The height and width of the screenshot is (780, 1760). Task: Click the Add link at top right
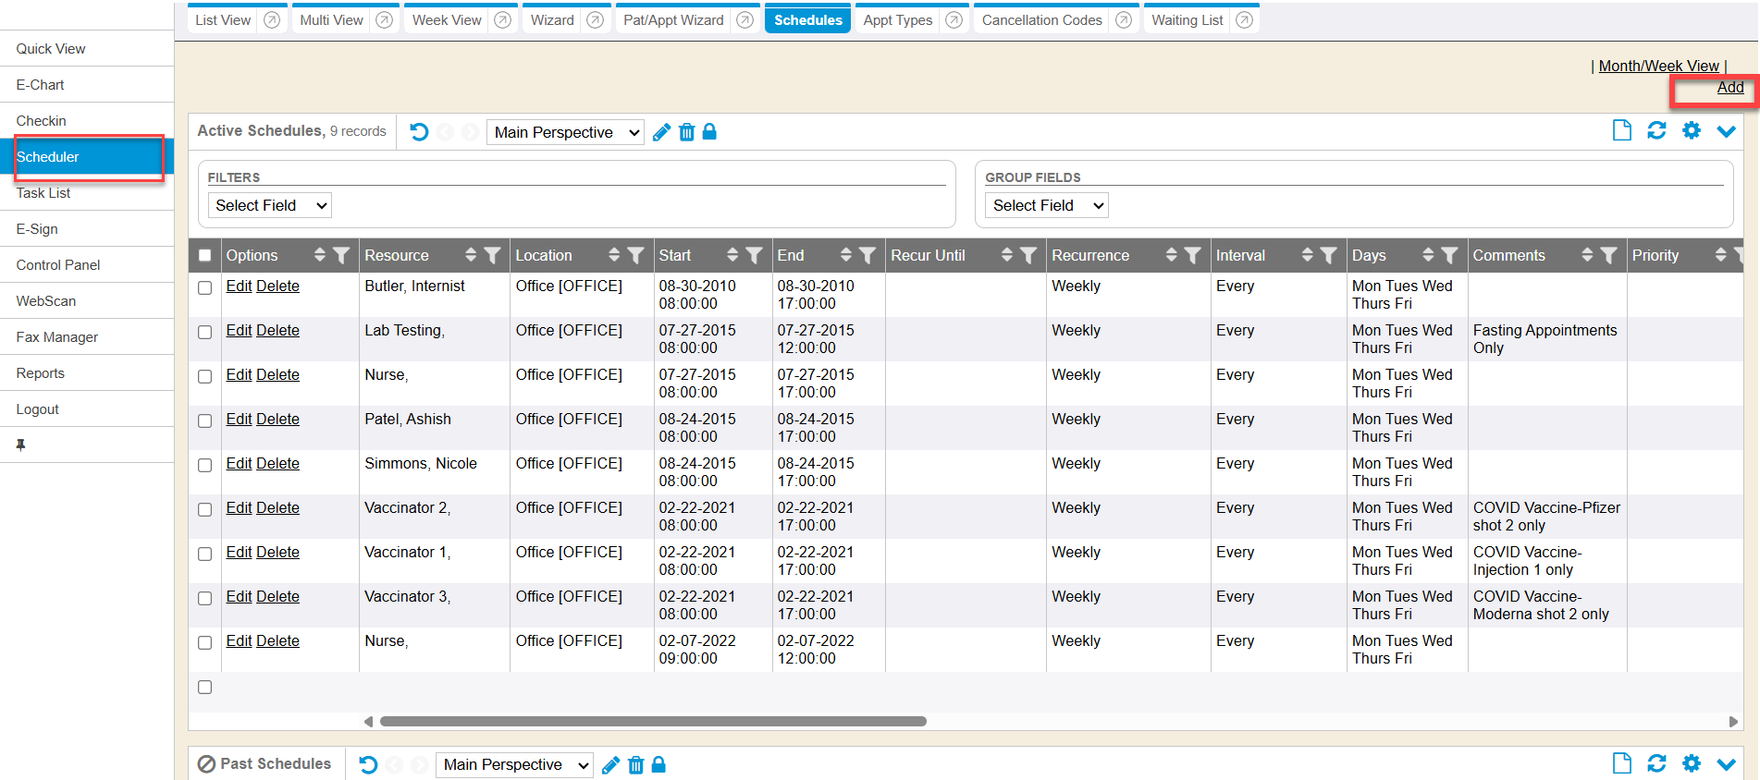[x=1729, y=88]
